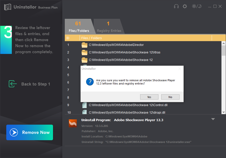Click the question mark dialog icon

[90, 82]
